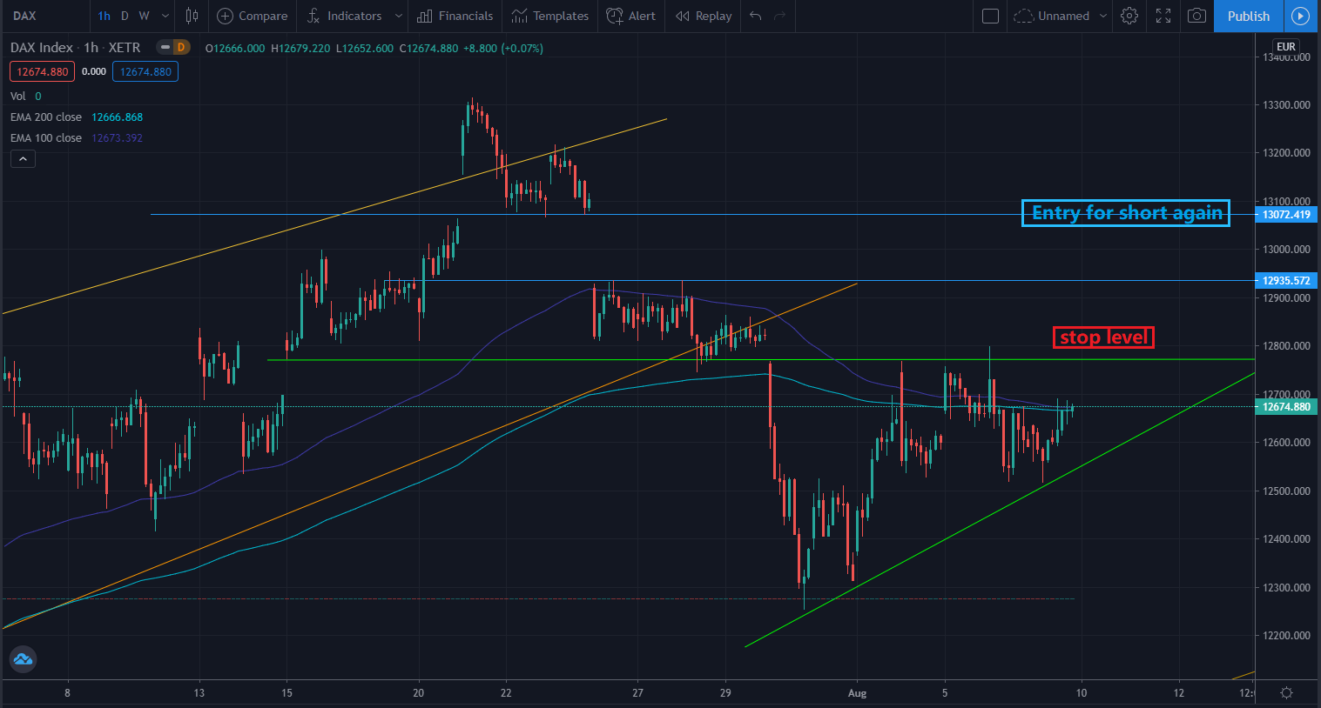Expand the timeframe interval dropdown
The width and height of the screenshot is (1321, 708).
tap(165, 16)
